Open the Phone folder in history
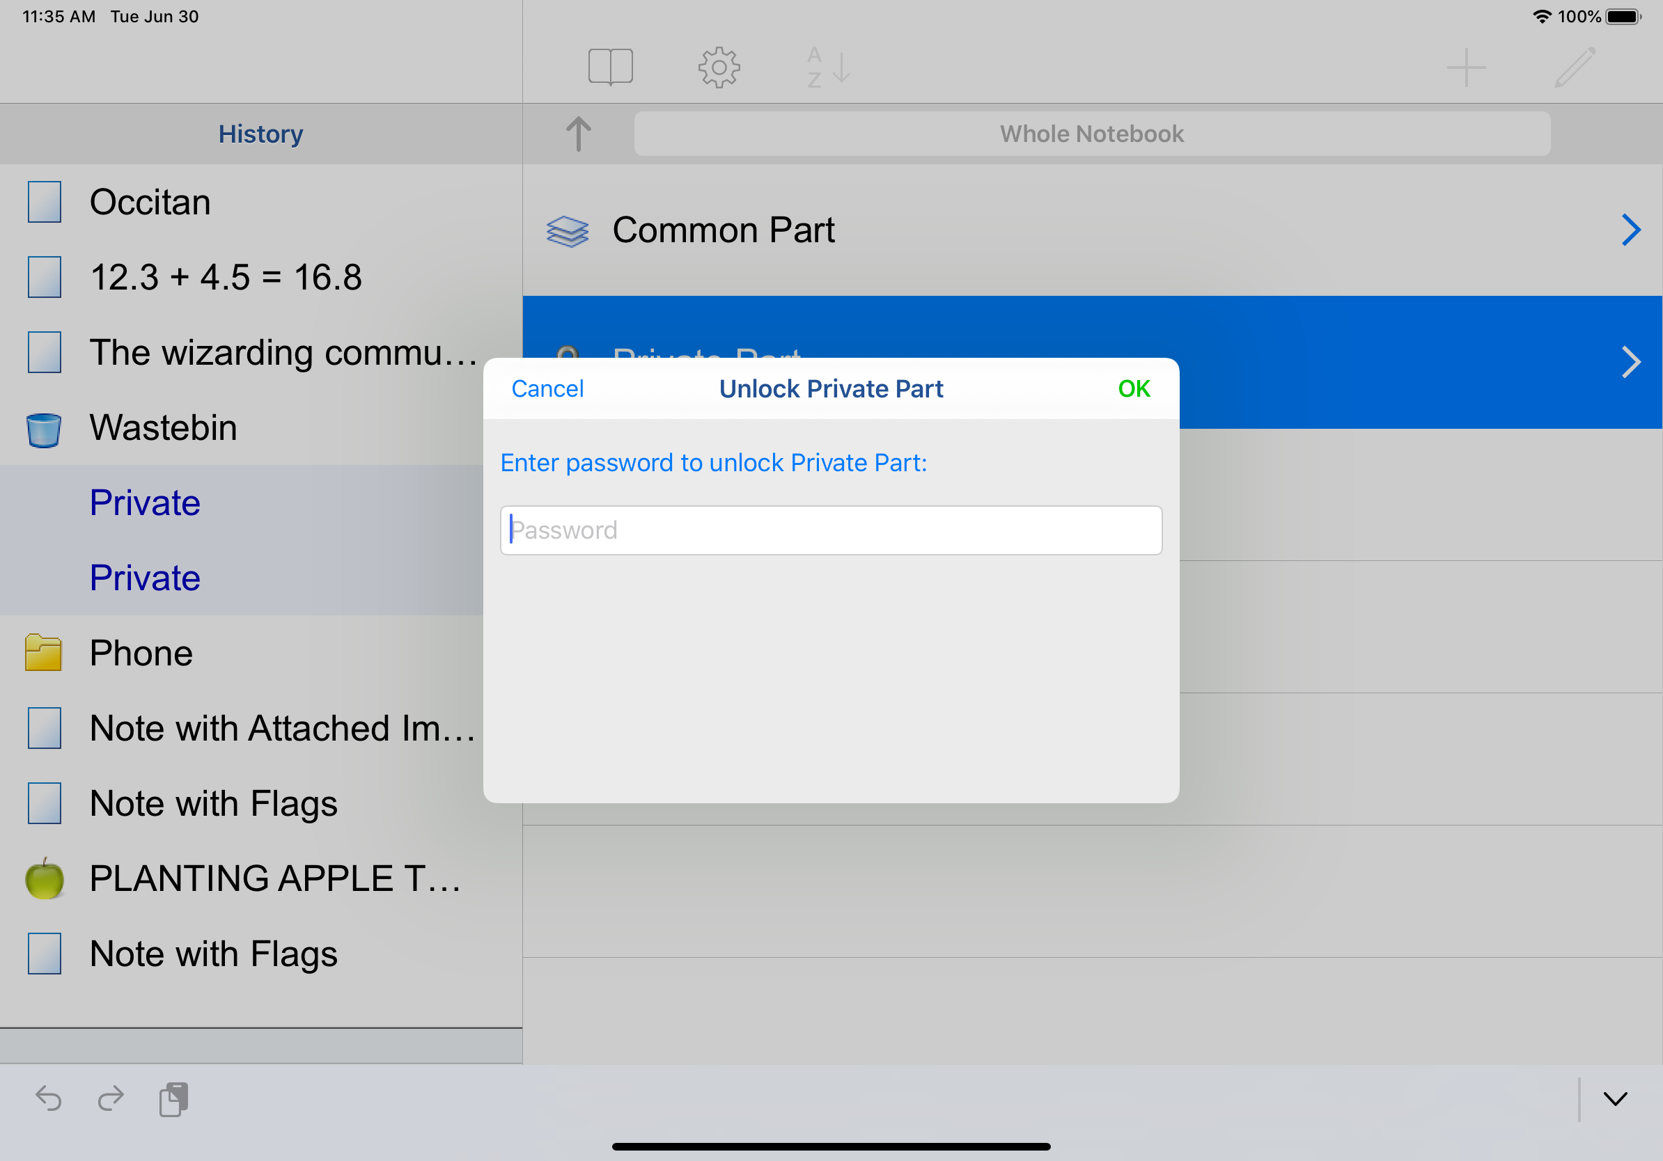The width and height of the screenshot is (1663, 1161). pyautogui.click(x=141, y=653)
